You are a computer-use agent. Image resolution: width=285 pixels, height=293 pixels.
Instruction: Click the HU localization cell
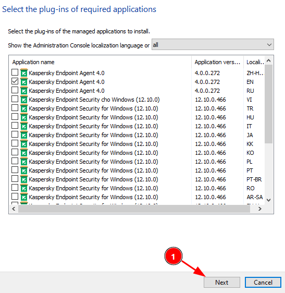pos(250,117)
